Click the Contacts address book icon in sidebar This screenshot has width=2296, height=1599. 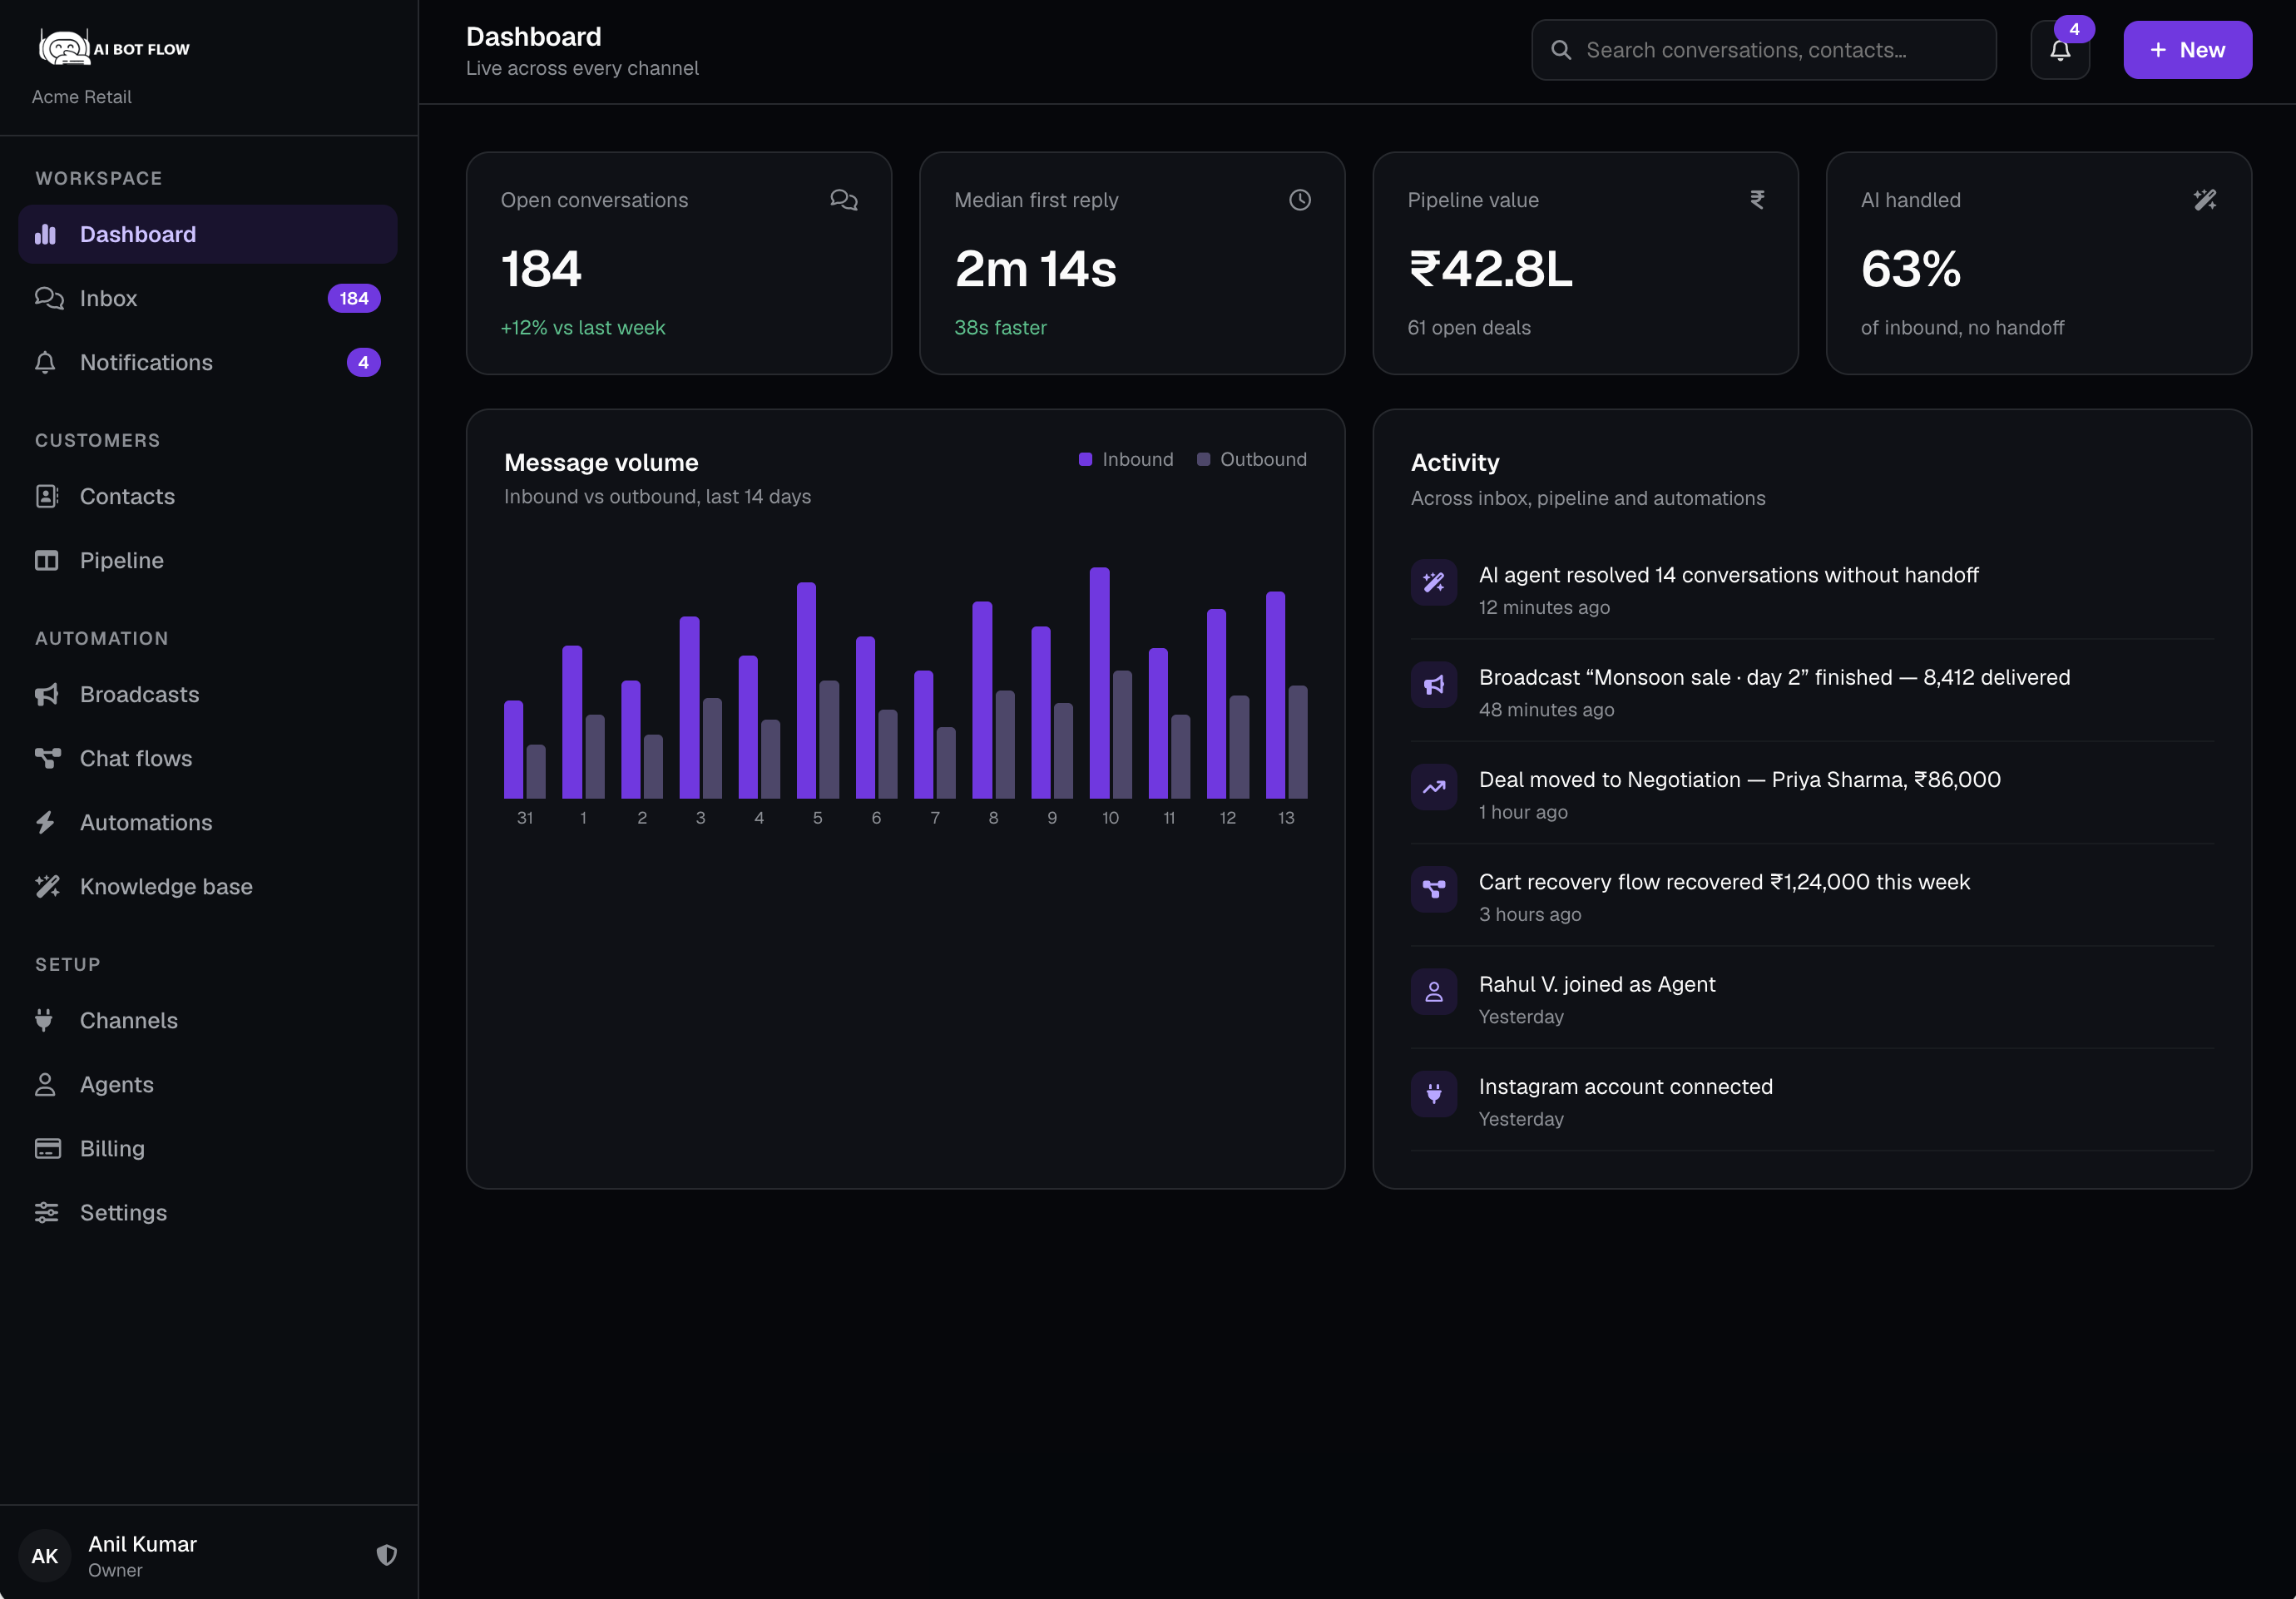[46, 496]
